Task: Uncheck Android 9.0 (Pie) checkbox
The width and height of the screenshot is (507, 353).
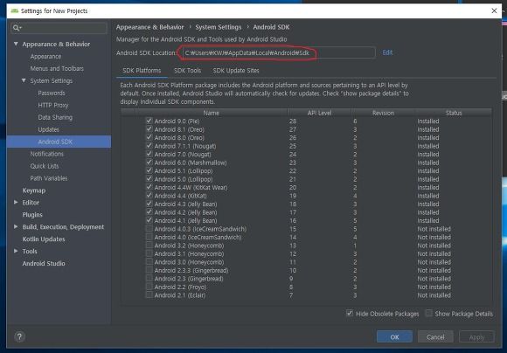Action: [149, 121]
